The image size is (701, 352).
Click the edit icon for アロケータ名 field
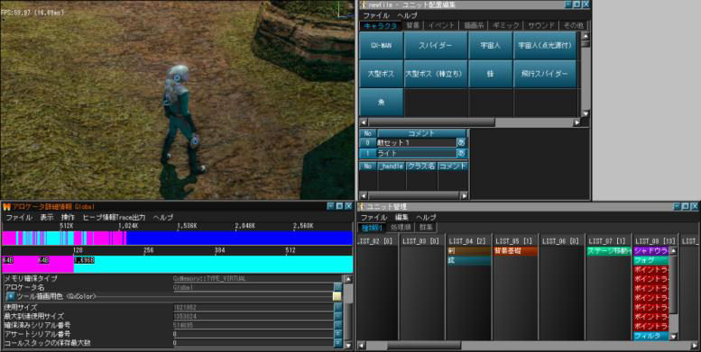point(338,287)
